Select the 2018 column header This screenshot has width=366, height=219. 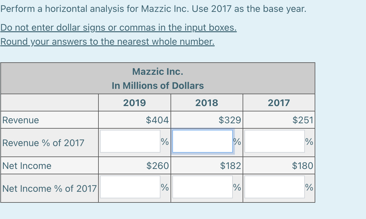(207, 102)
